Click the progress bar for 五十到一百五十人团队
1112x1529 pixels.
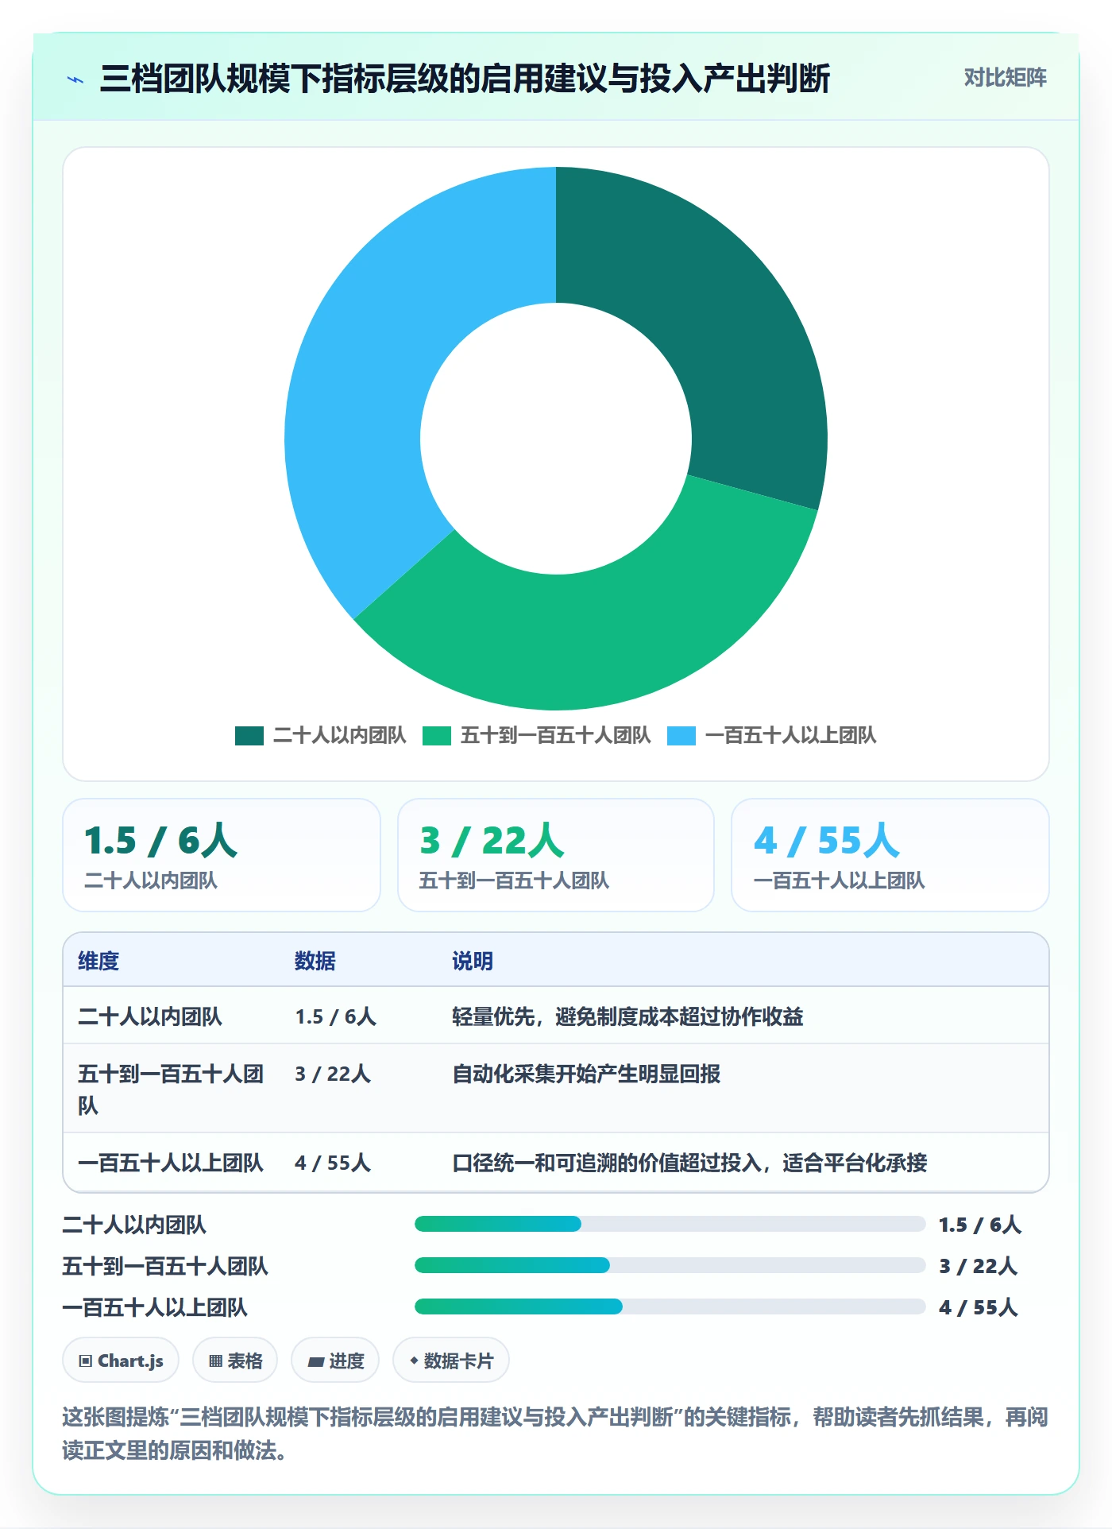[670, 1265]
